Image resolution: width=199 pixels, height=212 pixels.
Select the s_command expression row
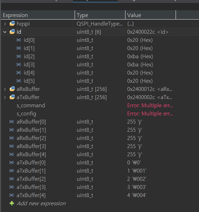(x=100, y=105)
